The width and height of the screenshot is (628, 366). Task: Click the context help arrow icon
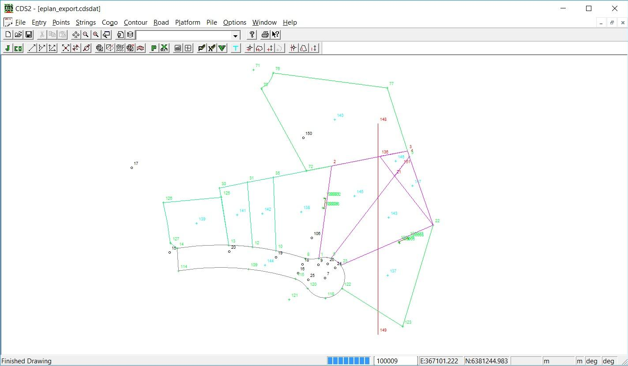click(x=275, y=35)
